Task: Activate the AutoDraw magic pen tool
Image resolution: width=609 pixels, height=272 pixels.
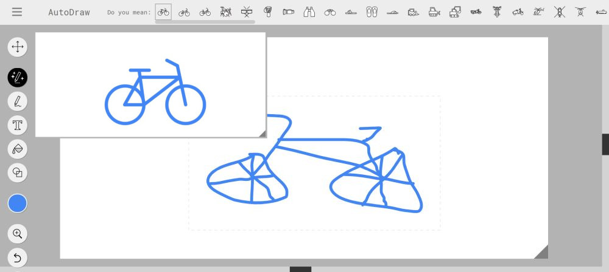Action: point(18,77)
